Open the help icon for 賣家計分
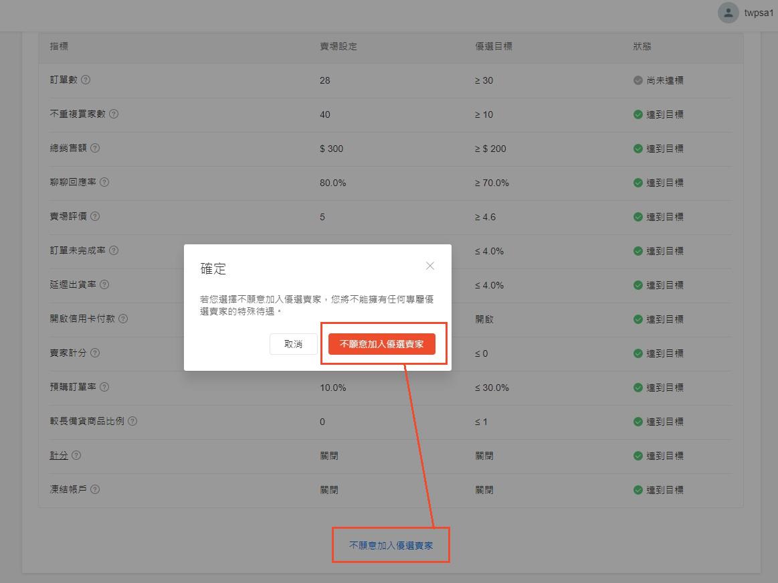 coord(94,353)
